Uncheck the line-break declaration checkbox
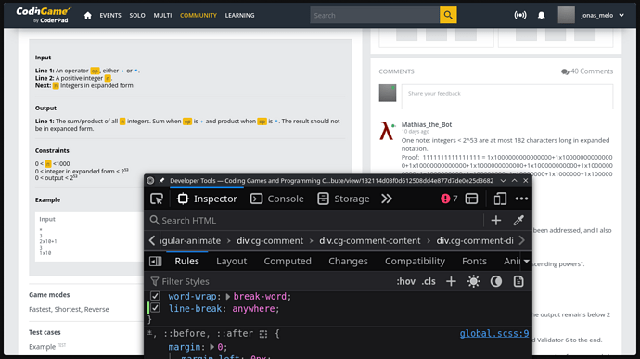The height and width of the screenshot is (359, 640). (x=155, y=308)
